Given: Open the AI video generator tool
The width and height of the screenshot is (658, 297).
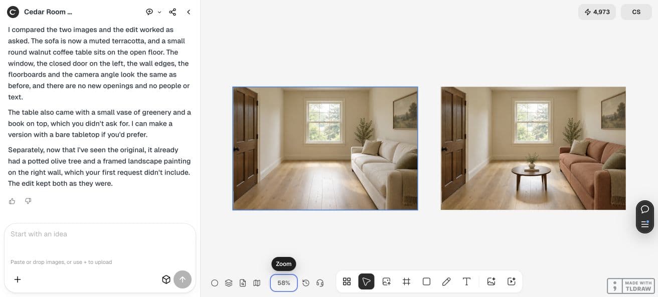Looking at the screenshot, I should pos(511,281).
